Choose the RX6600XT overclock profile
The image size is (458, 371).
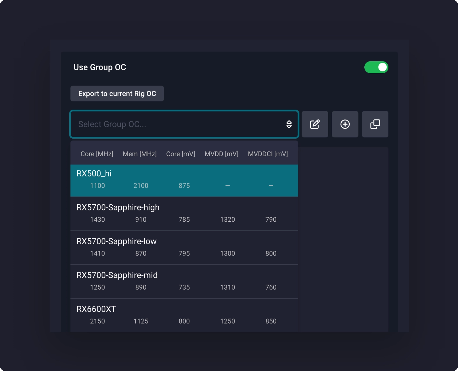[x=184, y=315]
